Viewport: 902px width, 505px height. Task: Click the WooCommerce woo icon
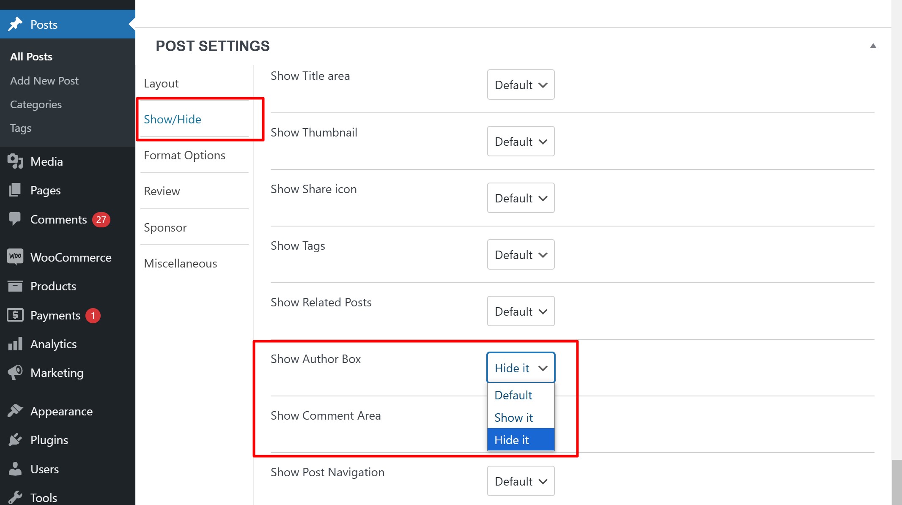(x=15, y=257)
